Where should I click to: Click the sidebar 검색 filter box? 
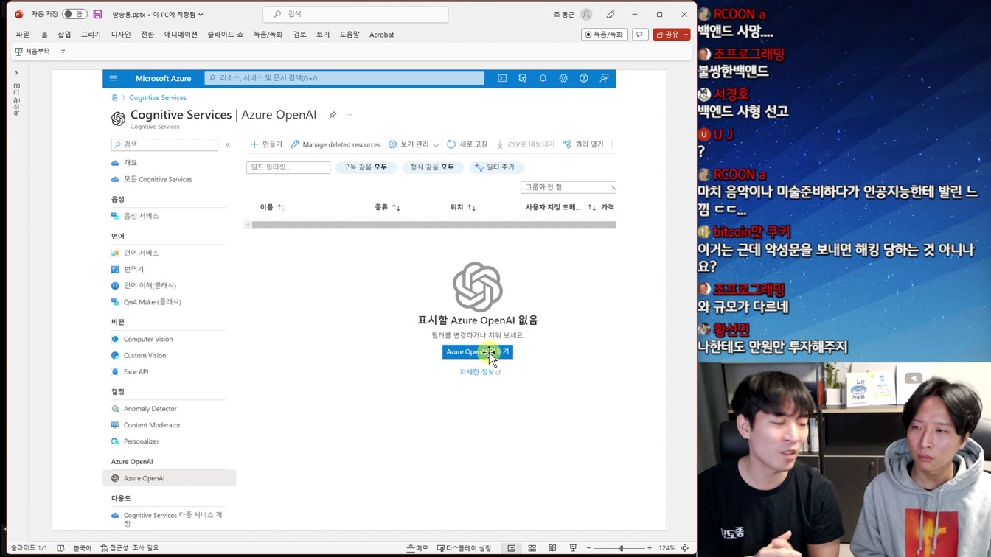(164, 144)
